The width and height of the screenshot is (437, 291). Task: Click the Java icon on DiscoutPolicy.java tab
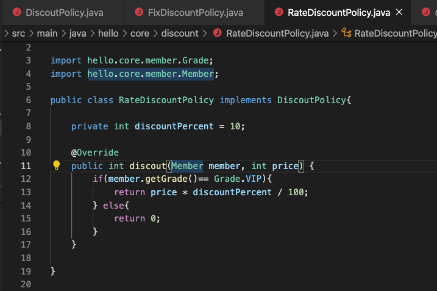coord(17,12)
